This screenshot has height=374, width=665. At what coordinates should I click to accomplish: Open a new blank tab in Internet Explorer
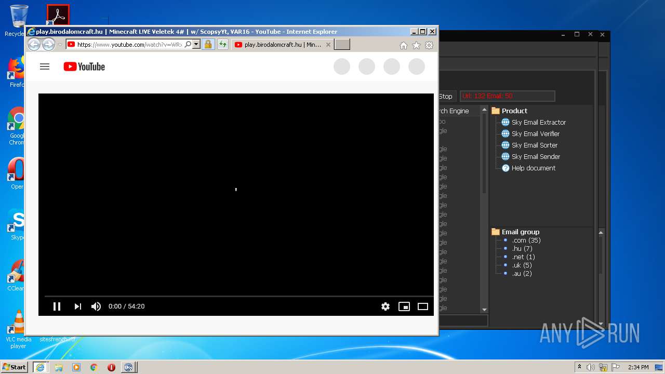(x=342, y=45)
